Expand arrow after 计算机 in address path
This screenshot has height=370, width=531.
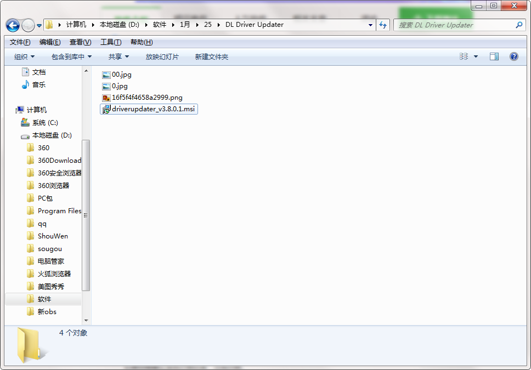tap(93, 25)
